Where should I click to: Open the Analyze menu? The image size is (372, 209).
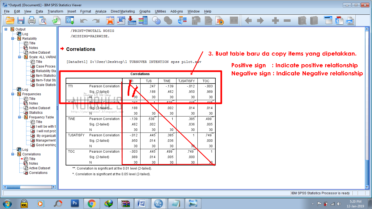click(x=101, y=11)
